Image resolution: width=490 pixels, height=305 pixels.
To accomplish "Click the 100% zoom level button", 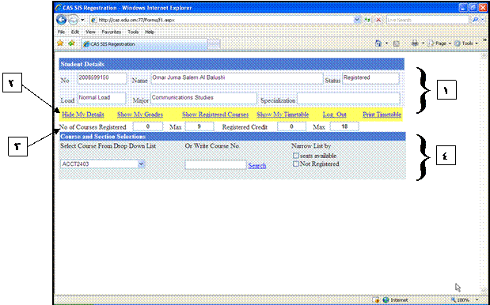I will (460, 299).
